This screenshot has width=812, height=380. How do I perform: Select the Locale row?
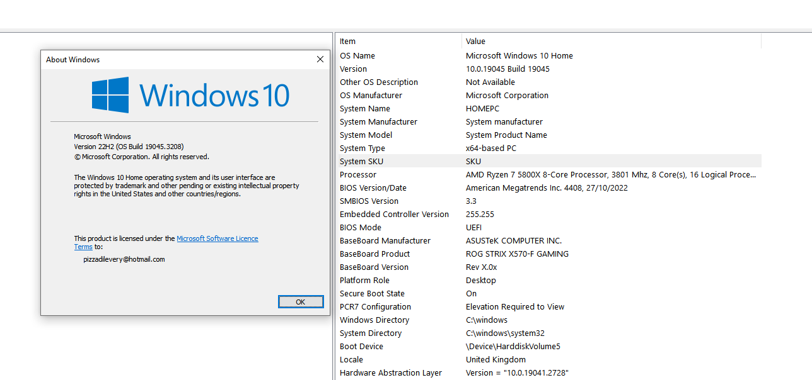548,360
